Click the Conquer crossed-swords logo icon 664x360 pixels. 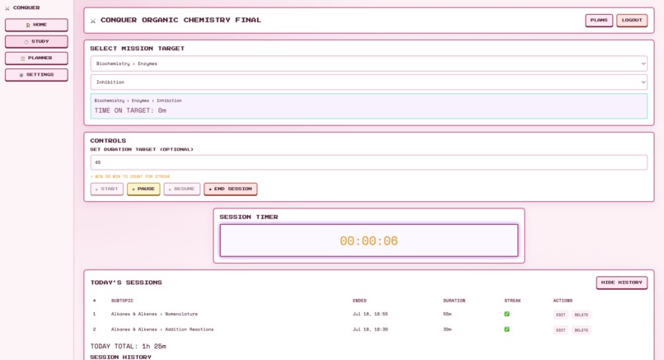7,8
